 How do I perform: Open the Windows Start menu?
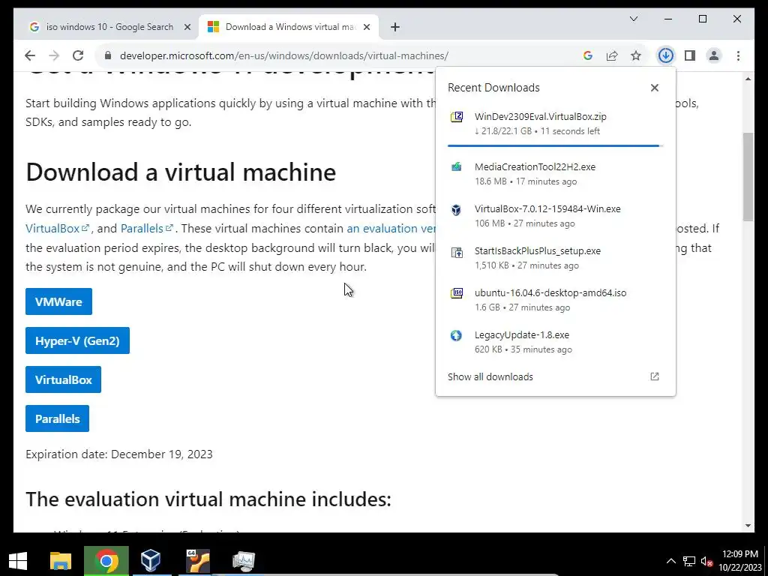tap(18, 561)
